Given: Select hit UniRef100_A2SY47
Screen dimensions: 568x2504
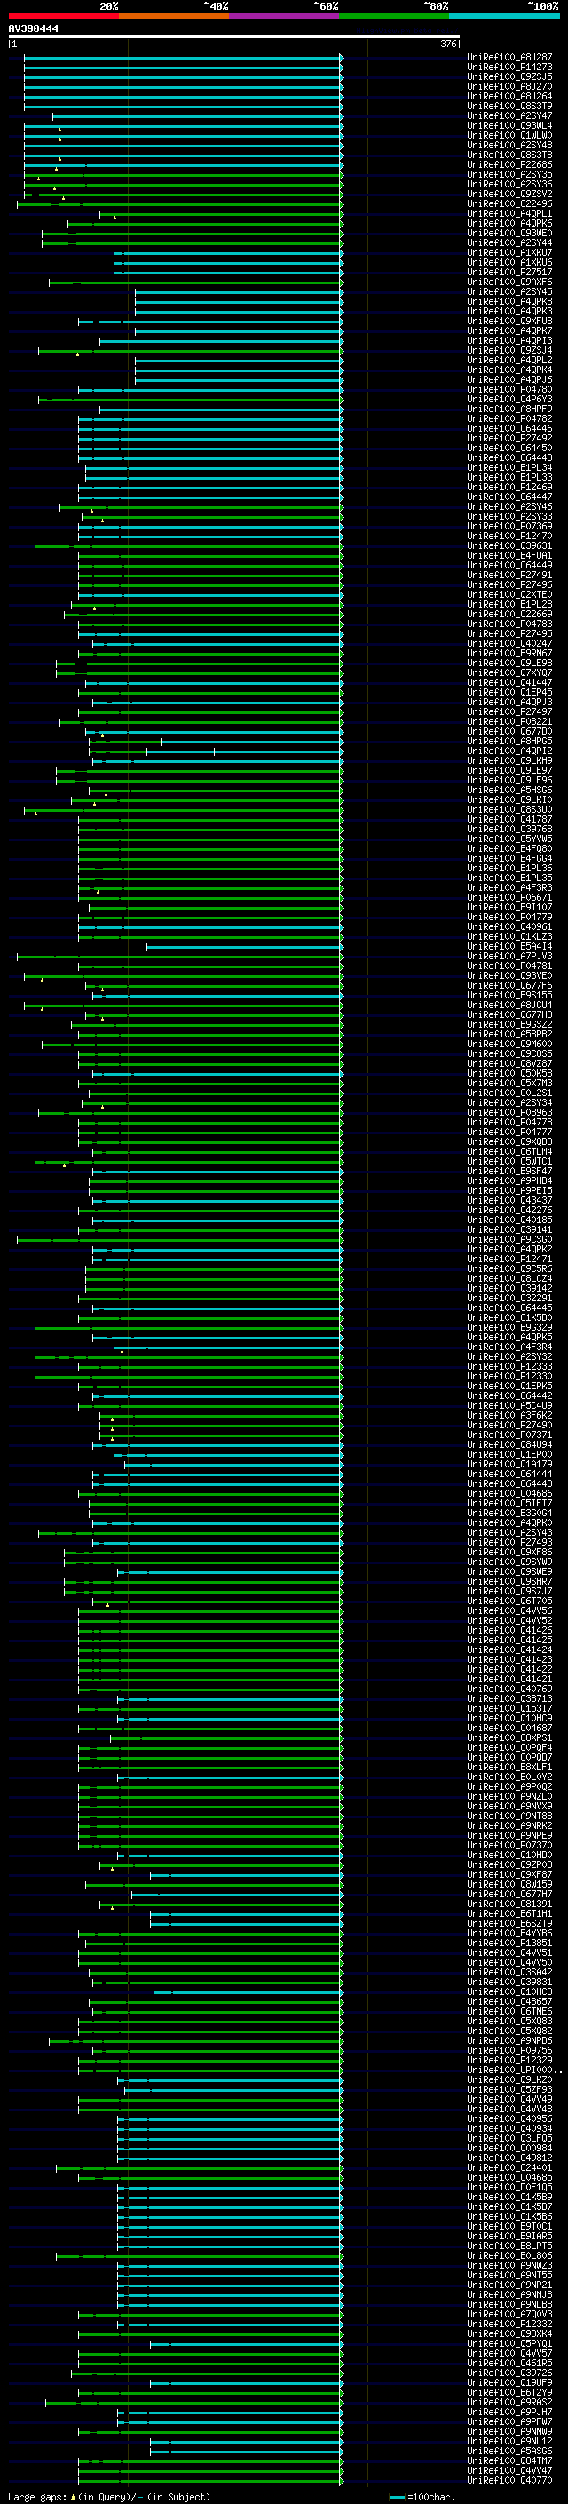Looking at the screenshot, I should (509, 115).
